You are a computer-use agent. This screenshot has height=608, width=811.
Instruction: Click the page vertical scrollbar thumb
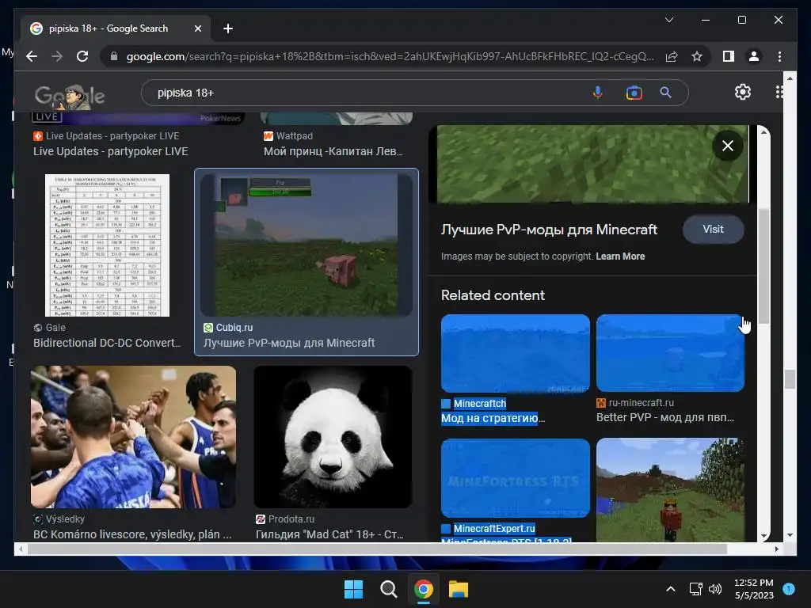click(790, 379)
